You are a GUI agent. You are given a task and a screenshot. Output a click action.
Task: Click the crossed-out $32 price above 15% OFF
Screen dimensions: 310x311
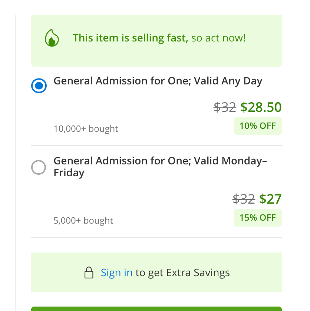244,199
